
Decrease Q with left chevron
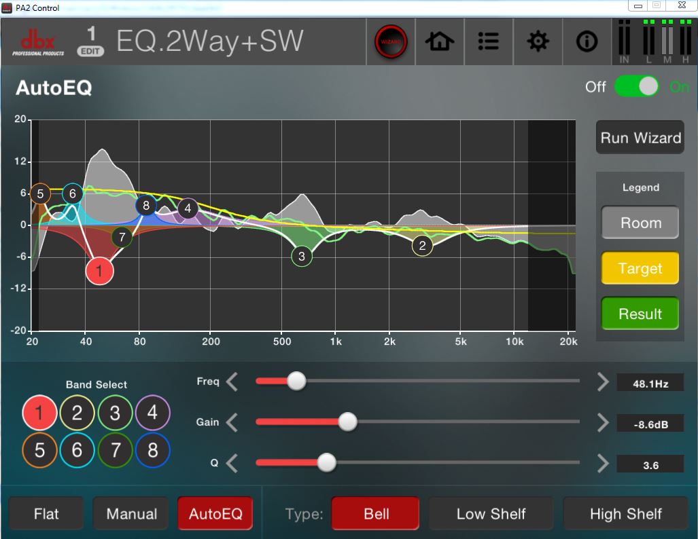(x=232, y=463)
